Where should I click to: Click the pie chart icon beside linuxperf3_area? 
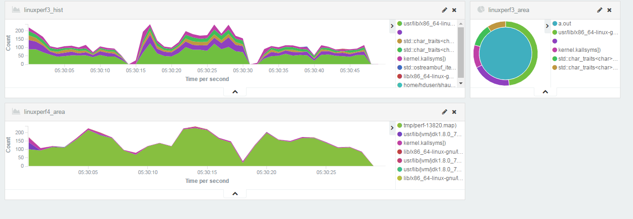click(481, 10)
